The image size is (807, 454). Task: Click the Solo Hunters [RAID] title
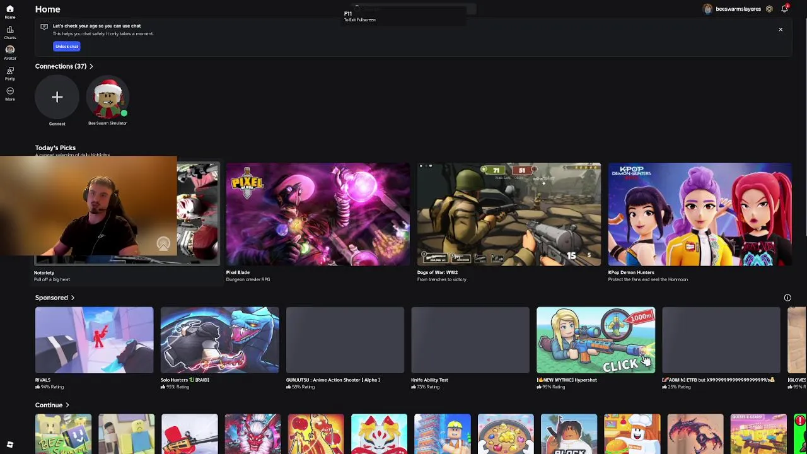(x=185, y=380)
